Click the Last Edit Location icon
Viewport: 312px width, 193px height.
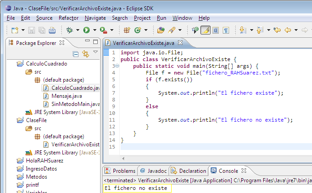coord(277,30)
